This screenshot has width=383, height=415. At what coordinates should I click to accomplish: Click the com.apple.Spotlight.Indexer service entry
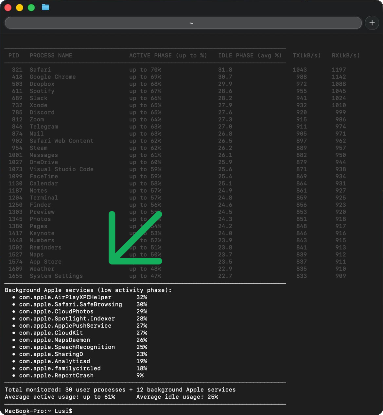pyautogui.click(x=67, y=319)
